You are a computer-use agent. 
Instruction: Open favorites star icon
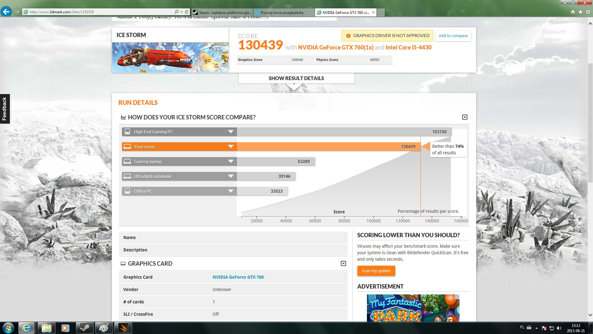(x=580, y=12)
